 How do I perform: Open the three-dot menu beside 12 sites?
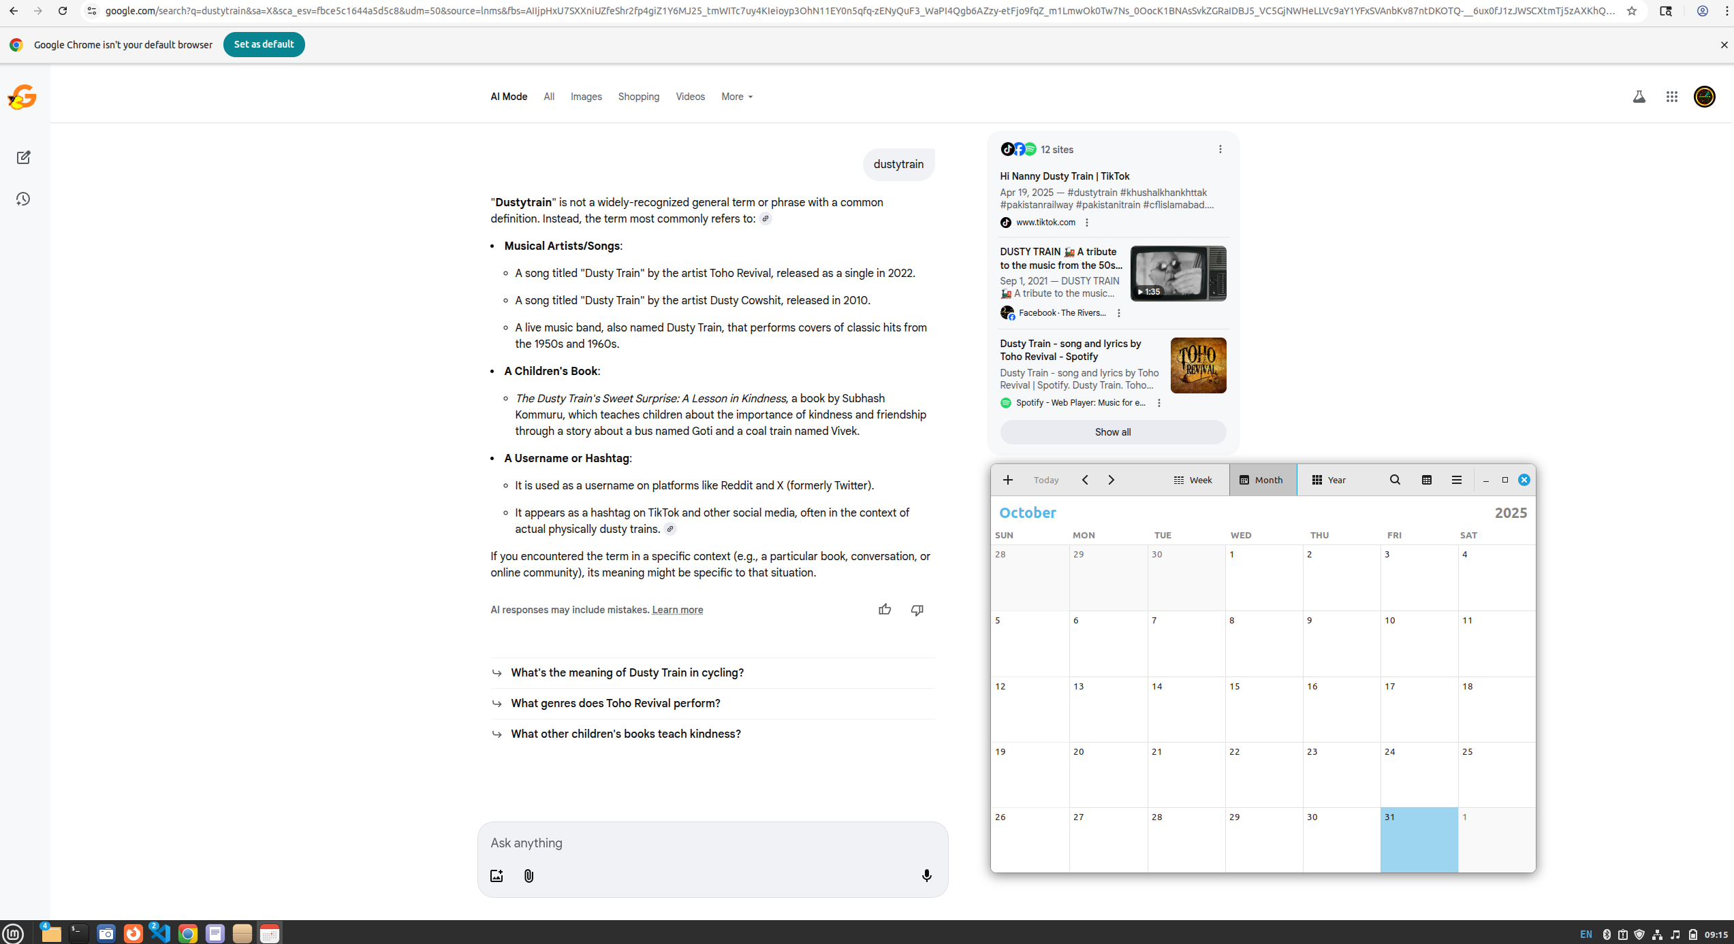tap(1220, 149)
